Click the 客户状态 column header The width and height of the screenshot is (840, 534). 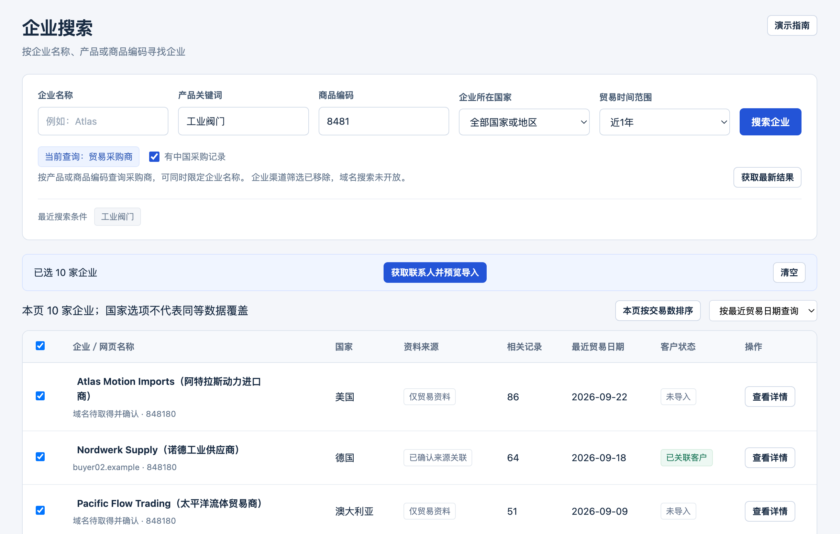click(x=678, y=347)
